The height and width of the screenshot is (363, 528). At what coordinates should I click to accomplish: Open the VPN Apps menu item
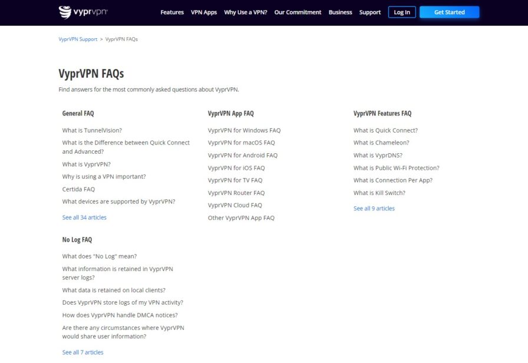click(x=204, y=12)
